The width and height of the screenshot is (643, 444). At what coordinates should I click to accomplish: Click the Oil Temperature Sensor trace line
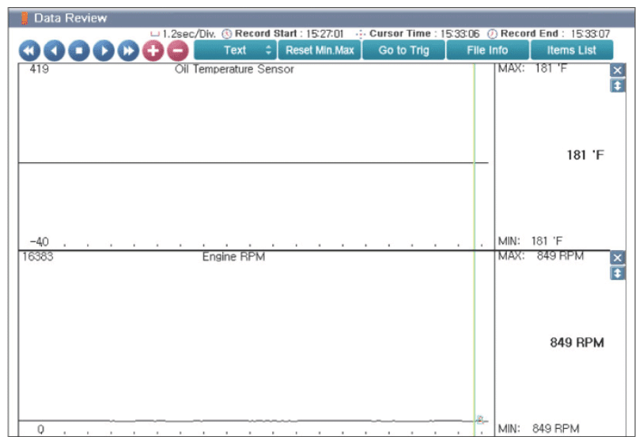(253, 163)
